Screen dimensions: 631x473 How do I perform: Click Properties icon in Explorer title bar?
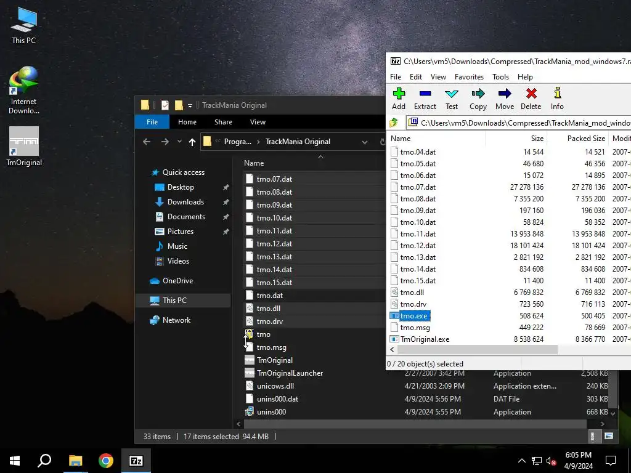coord(165,105)
